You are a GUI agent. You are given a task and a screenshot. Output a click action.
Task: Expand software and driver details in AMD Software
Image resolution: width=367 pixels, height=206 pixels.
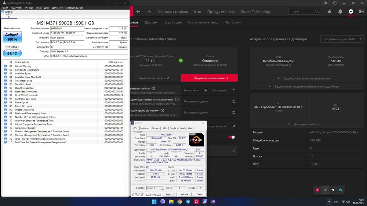click(307, 87)
